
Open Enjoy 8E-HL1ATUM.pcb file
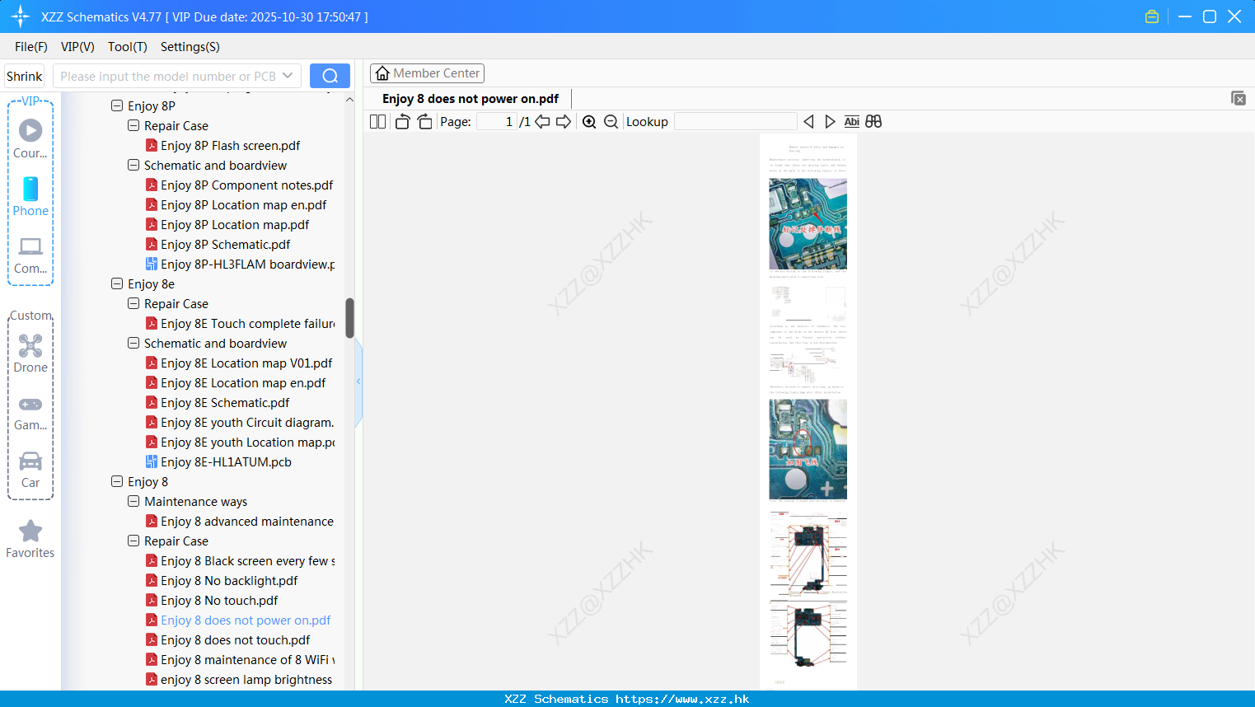218,462
